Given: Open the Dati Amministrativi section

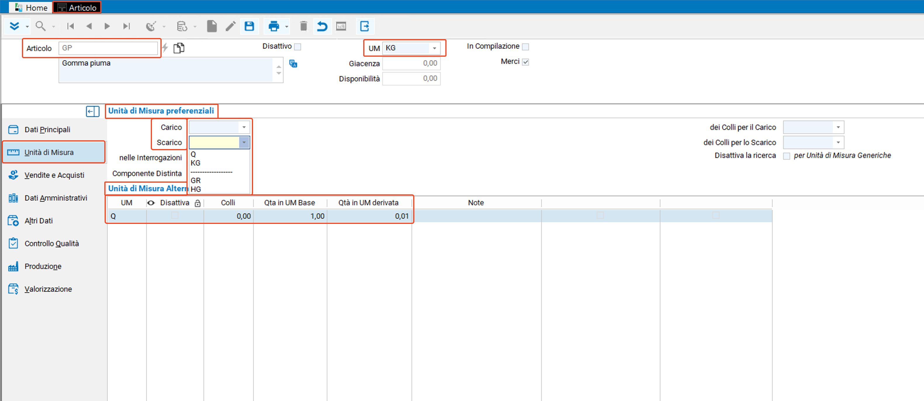Looking at the screenshot, I should pyautogui.click(x=53, y=198).
